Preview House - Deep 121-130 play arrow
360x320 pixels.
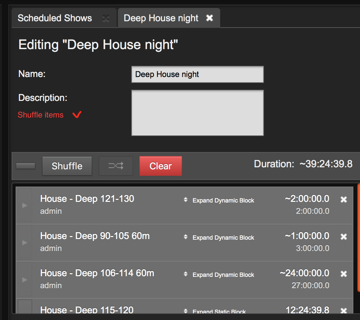[x=25, y=205]
